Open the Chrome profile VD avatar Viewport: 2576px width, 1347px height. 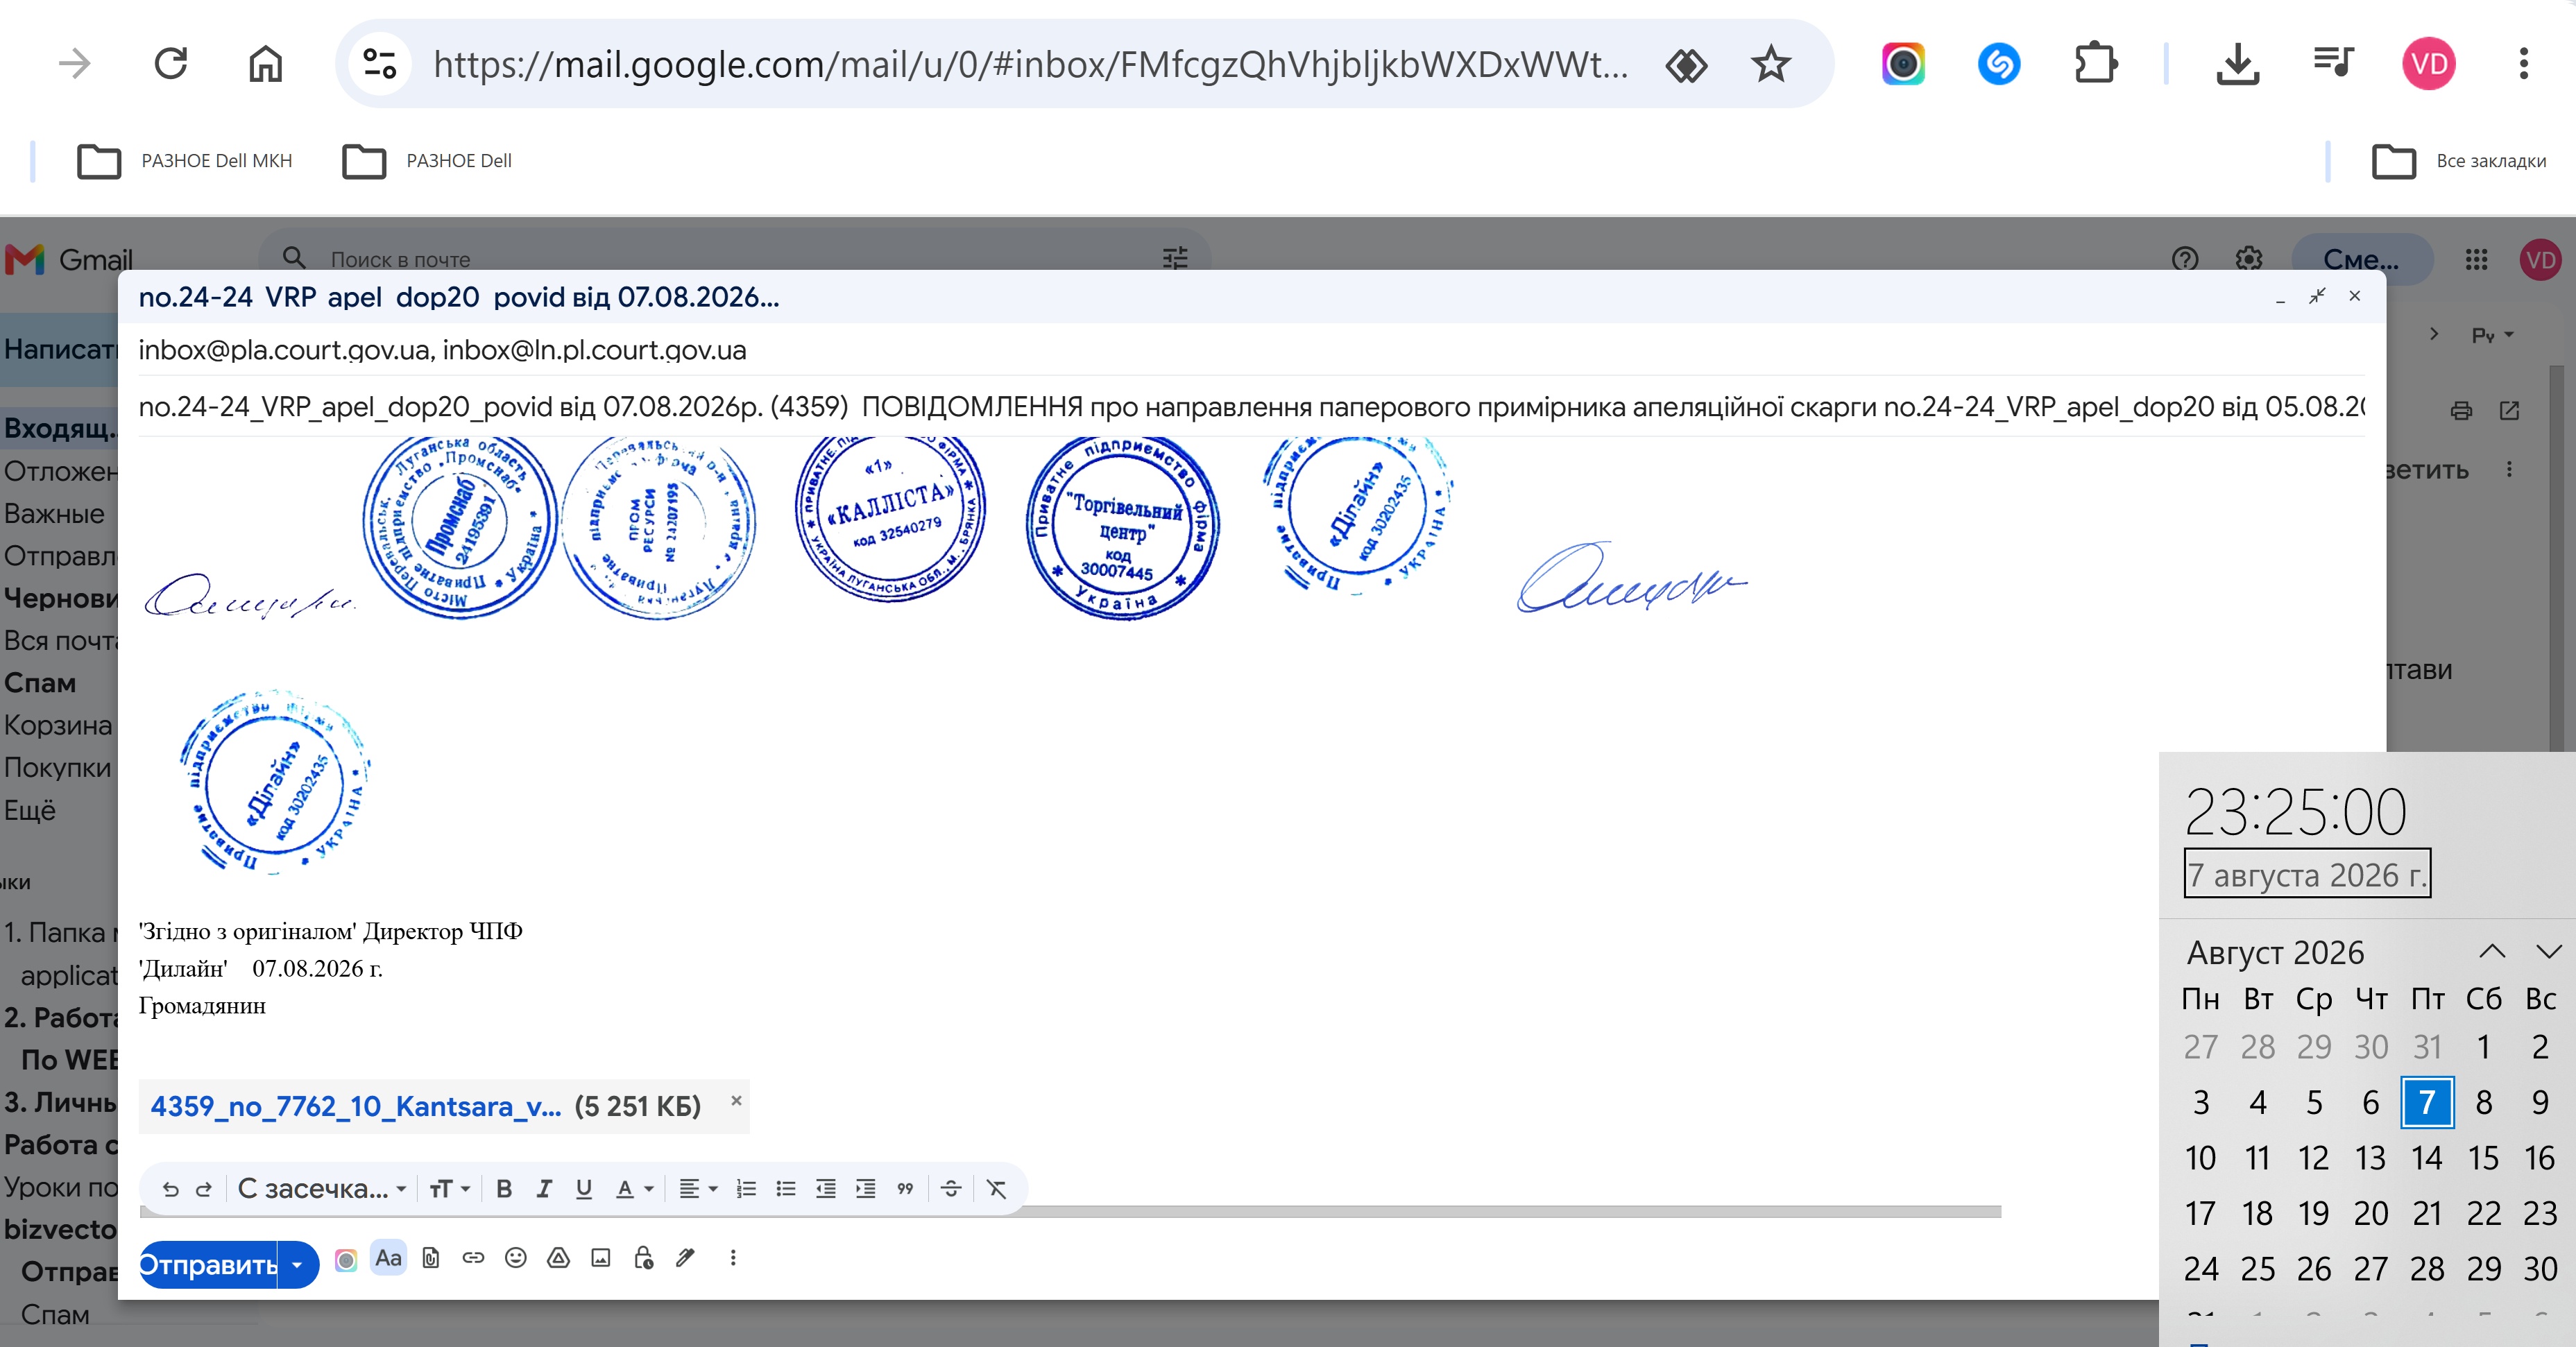[x=2428, y=64]
